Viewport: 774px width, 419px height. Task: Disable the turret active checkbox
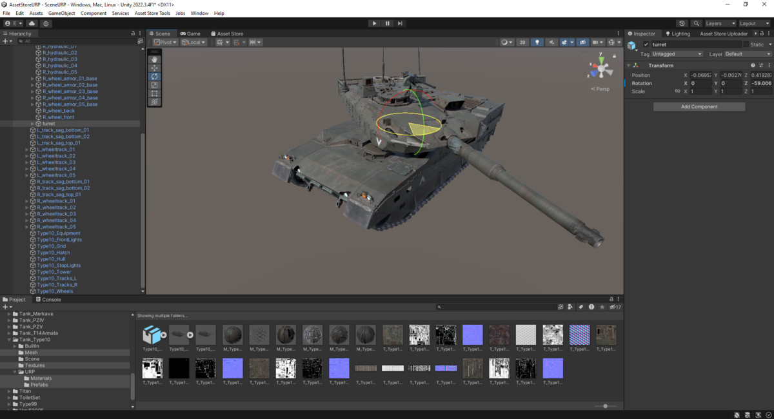pyautogui.click(x=646, y=44)
